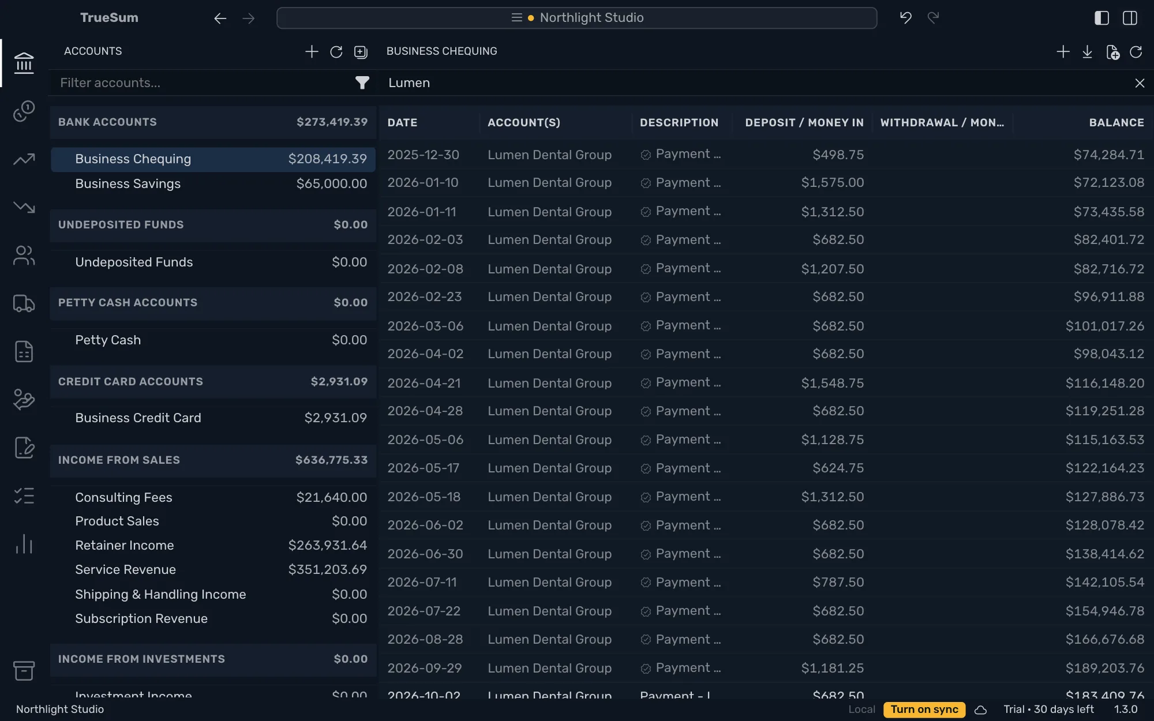Screen dimensions: 1154x721
Task: Click the new document file icon
Action: (1112, 52)
